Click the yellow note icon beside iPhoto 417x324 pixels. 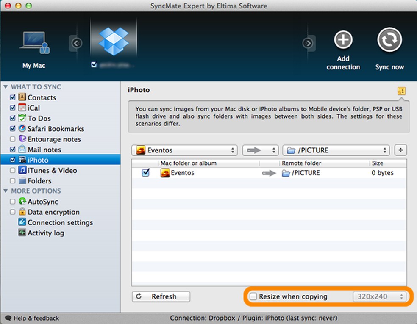pos(401,91)
